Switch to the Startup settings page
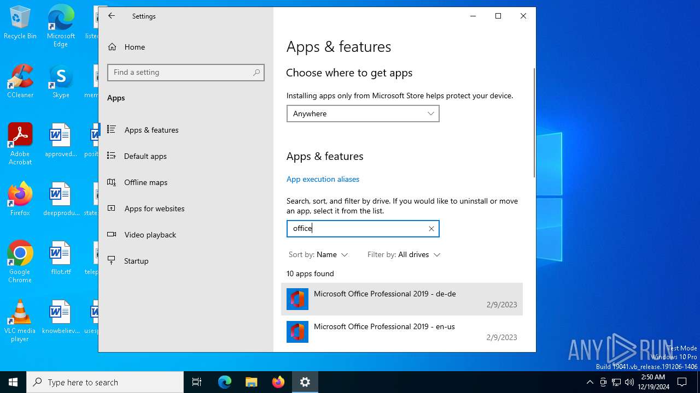Image resolution: width=700 pixels, height=393 pixels. (x=136, y=261)
